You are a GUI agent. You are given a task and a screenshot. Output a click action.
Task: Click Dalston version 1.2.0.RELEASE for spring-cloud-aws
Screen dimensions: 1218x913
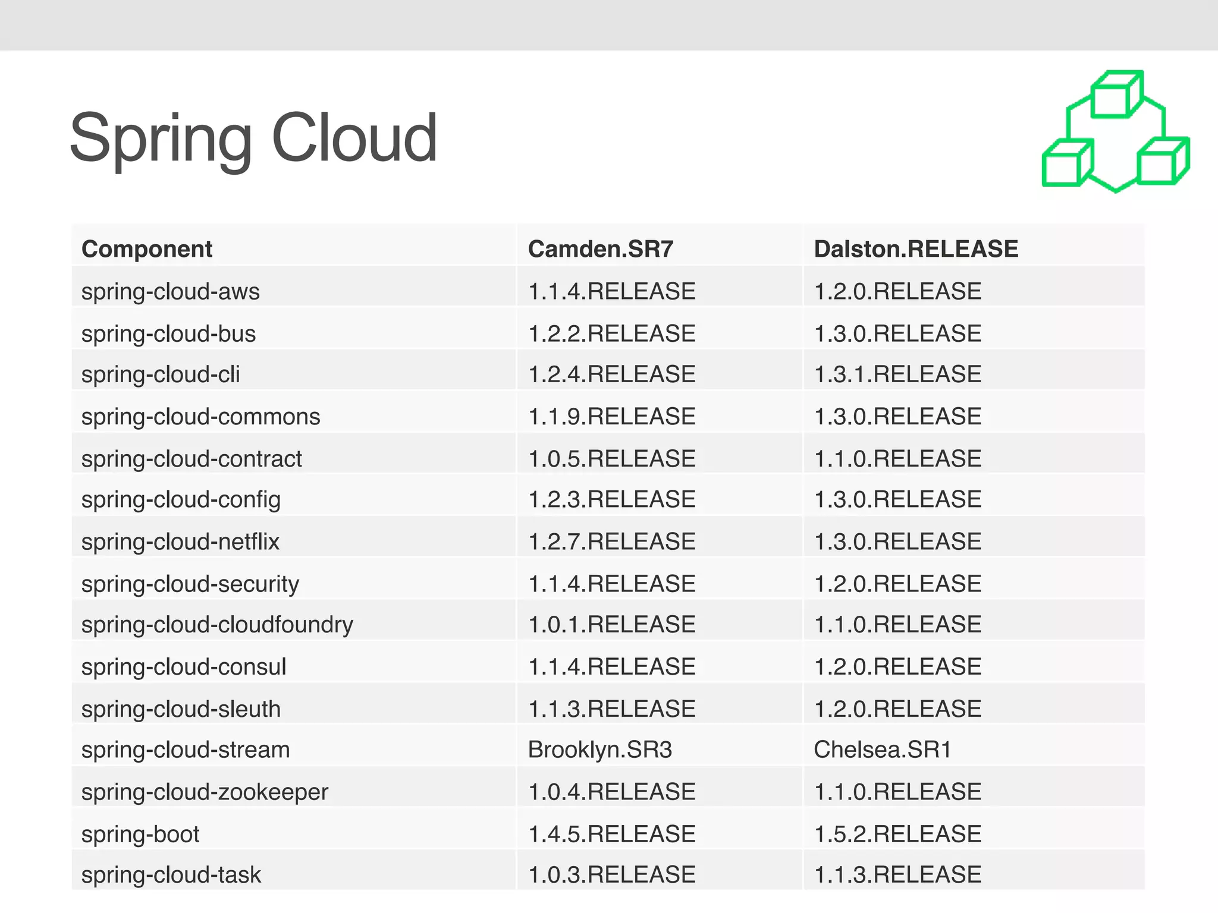(897, 291)
